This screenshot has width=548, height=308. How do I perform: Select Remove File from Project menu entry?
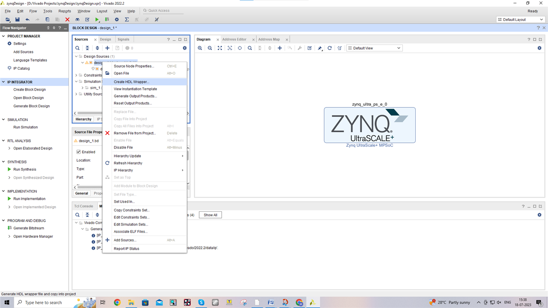144,133
